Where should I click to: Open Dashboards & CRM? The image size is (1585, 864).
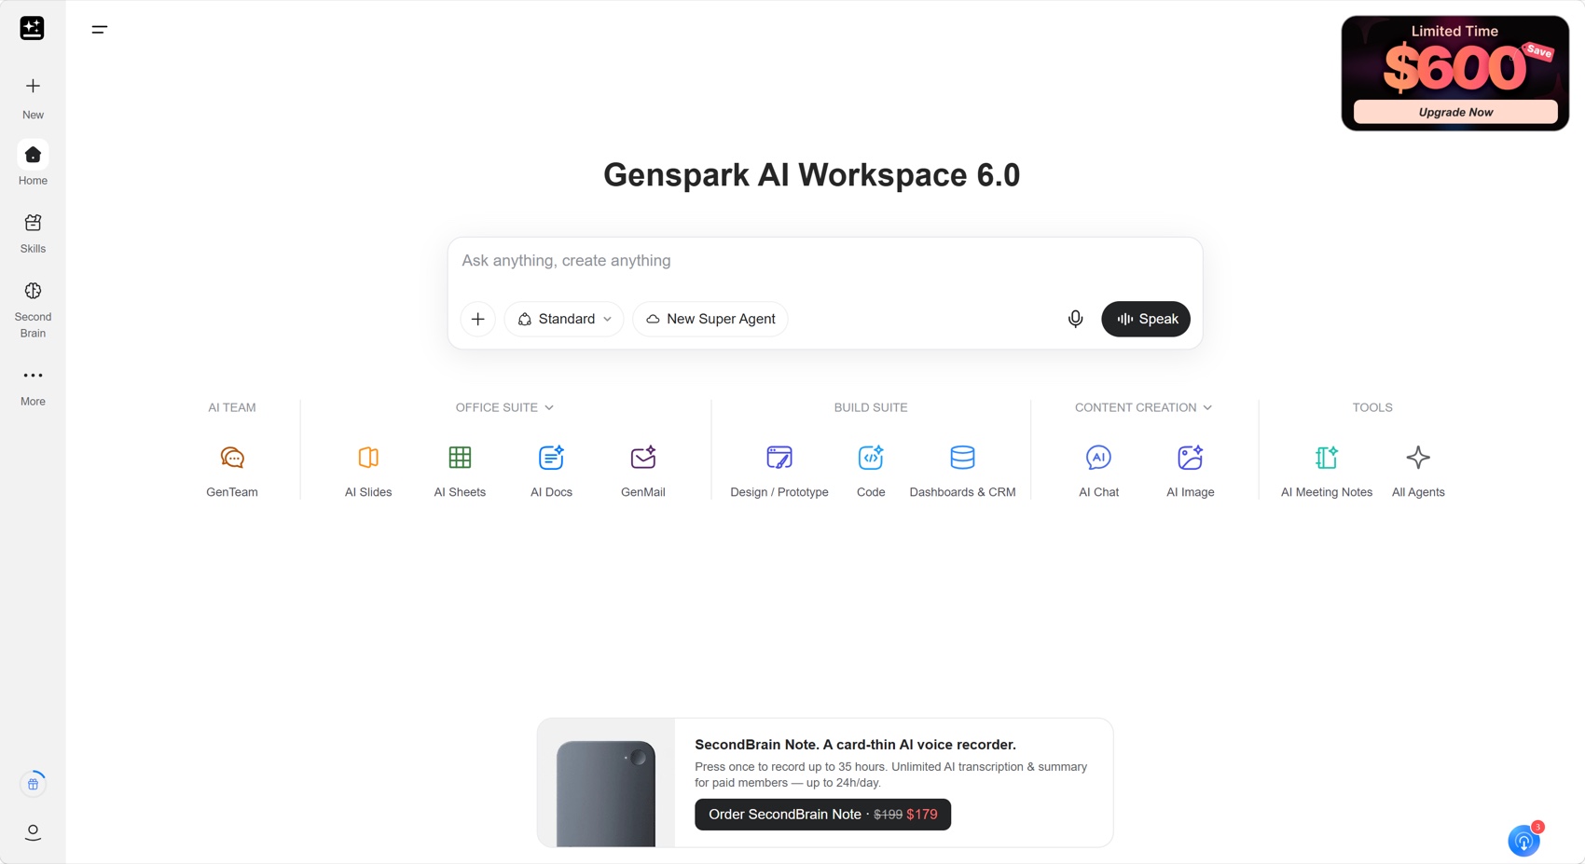click(962, 472)
